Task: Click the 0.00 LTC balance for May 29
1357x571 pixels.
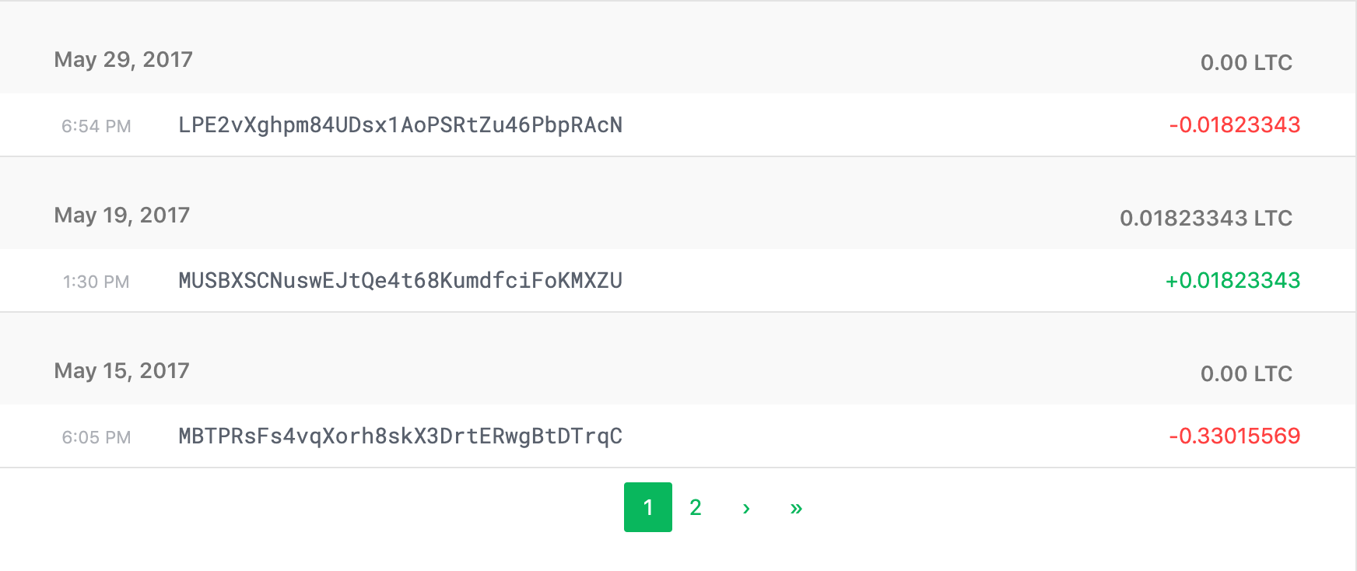Action: 1246,62
